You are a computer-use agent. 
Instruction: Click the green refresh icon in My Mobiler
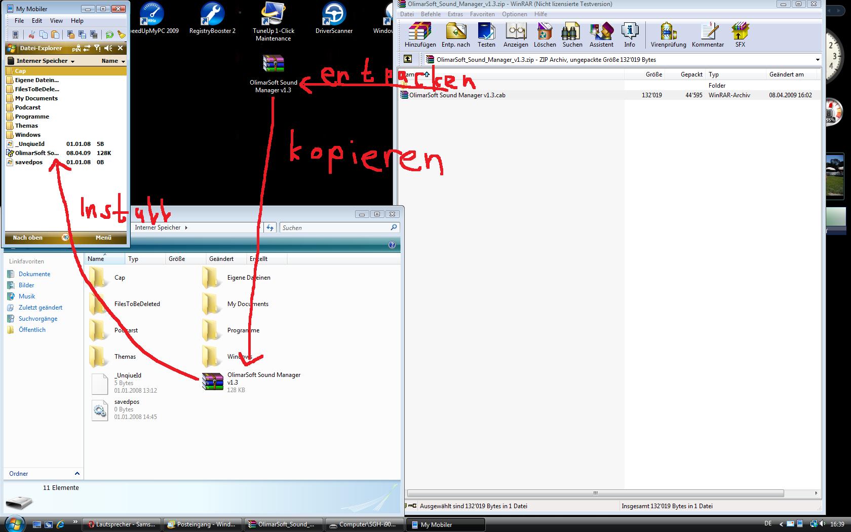(109, 34)
